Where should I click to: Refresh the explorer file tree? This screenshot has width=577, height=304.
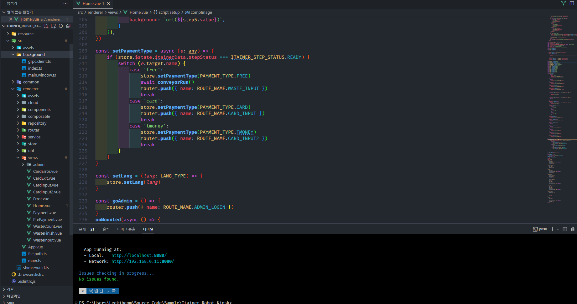61,26
